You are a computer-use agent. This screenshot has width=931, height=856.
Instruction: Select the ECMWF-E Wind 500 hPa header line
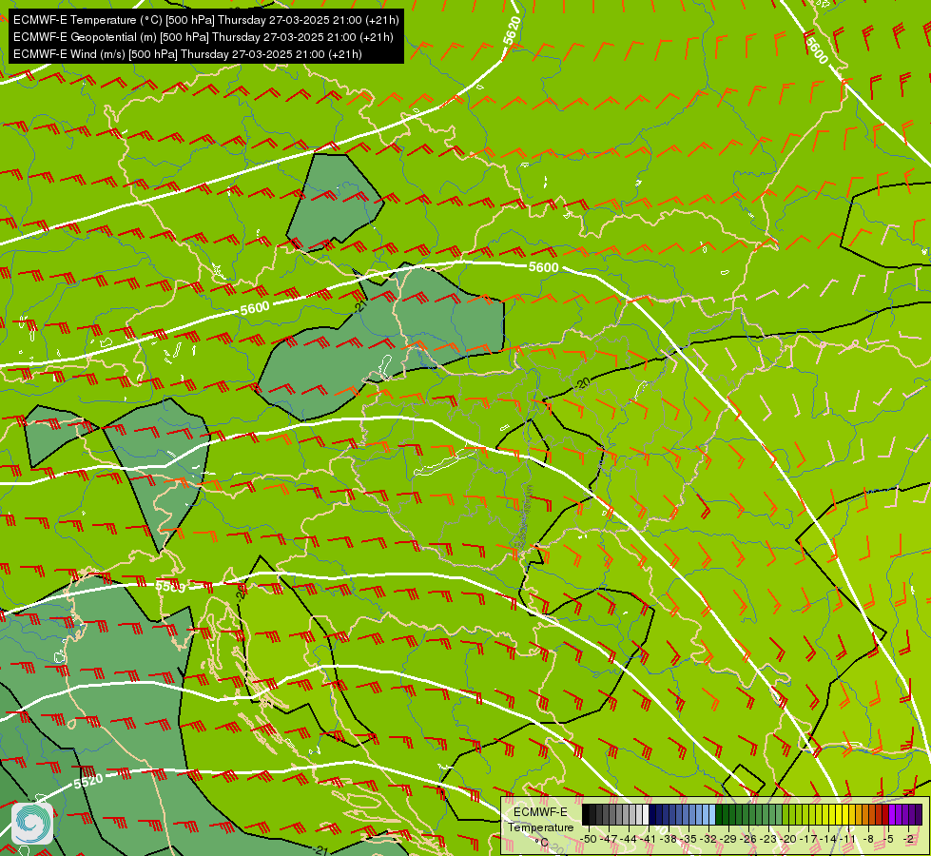point(187,54)
